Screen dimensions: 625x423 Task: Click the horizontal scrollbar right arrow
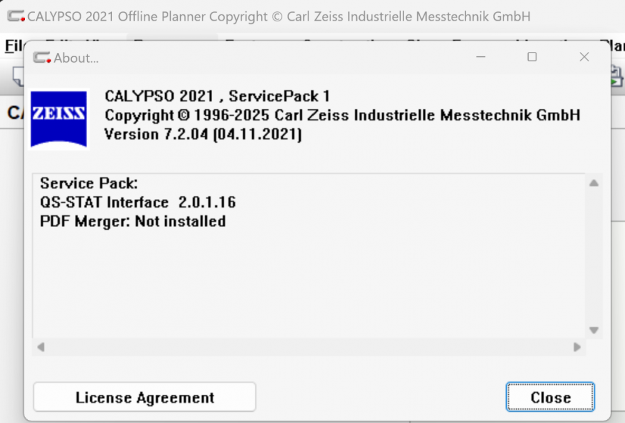point(577,347)
